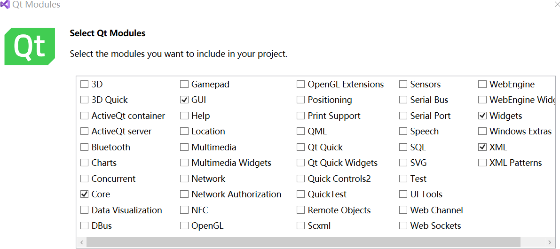
Task: Click the Visual Studio title bar icon
Action: click(x=5, y=5)
